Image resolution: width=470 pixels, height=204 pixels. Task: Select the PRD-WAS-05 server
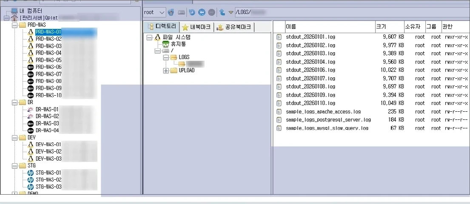(48, 60)
